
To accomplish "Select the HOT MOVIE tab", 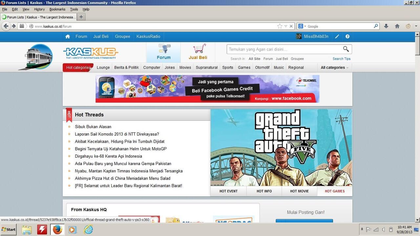I will pos(299,191).
